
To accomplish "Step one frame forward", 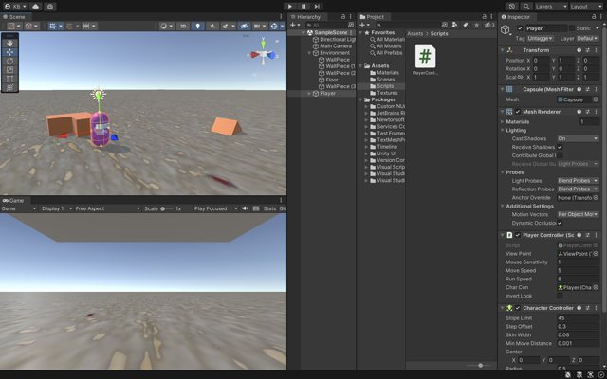I will 317,7.
